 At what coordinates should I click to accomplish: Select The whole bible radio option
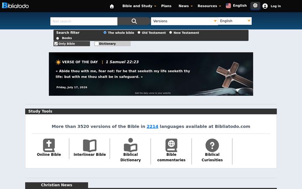tap(105, 33)
